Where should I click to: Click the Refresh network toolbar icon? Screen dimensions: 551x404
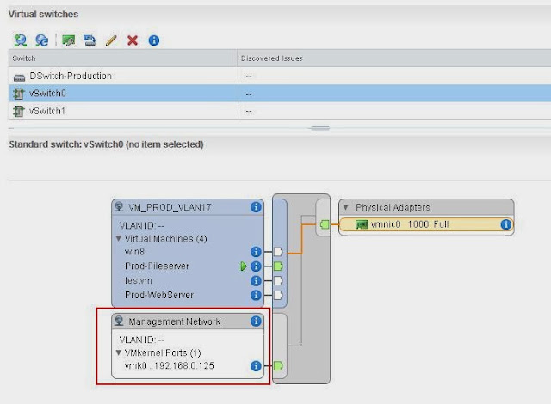(42, 40)
